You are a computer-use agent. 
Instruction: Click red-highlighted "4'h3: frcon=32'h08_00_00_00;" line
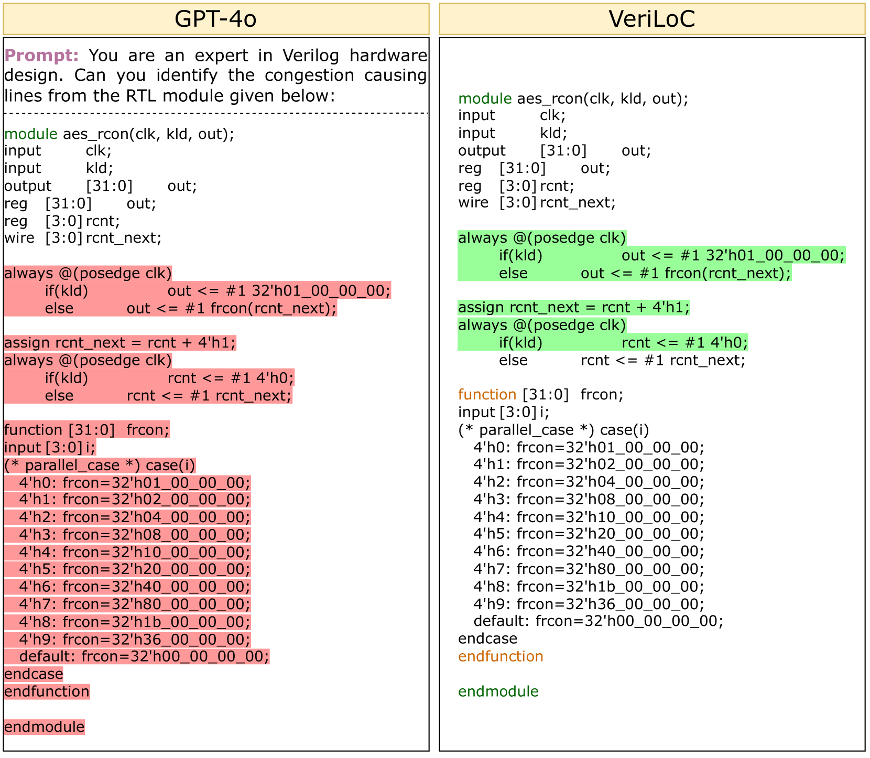[x=127, y=535]
